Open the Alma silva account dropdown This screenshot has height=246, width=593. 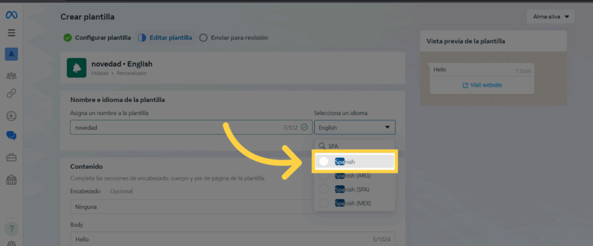point(551,17)
